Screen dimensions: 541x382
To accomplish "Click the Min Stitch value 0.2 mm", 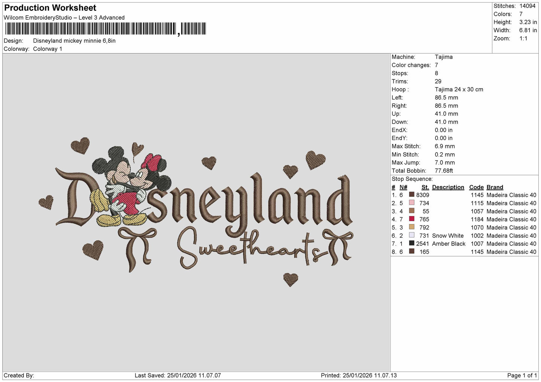I will coord(445,155).
